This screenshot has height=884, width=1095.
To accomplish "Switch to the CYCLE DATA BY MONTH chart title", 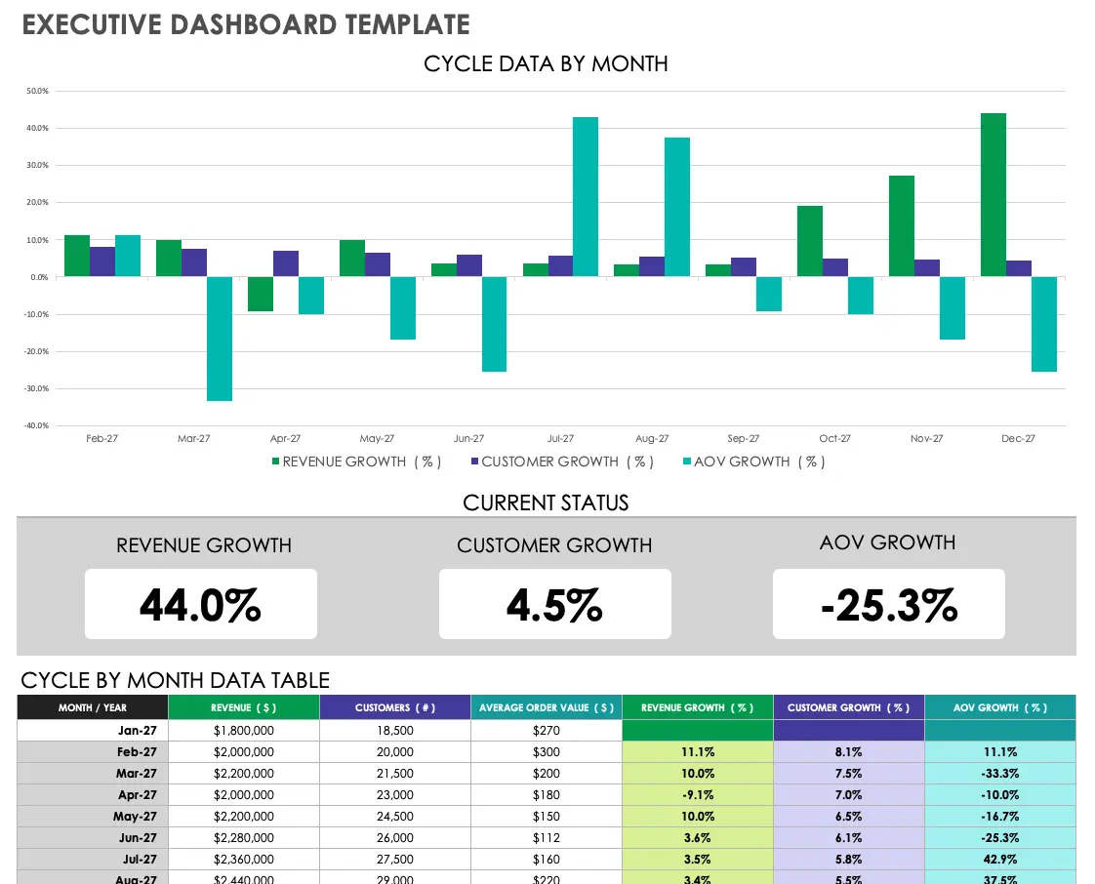I will click(546, 63).
